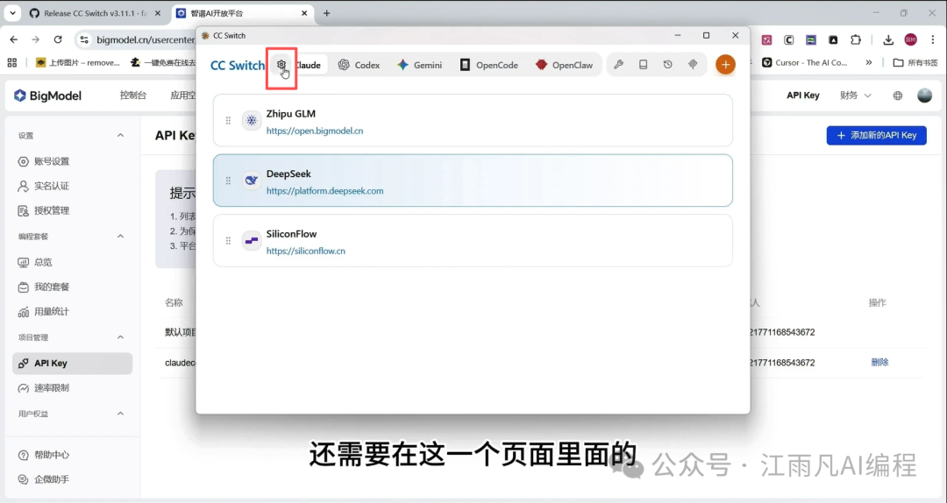
Task: Close the 智谱AI开放平台 browser tab
Action: click(303, 13)
